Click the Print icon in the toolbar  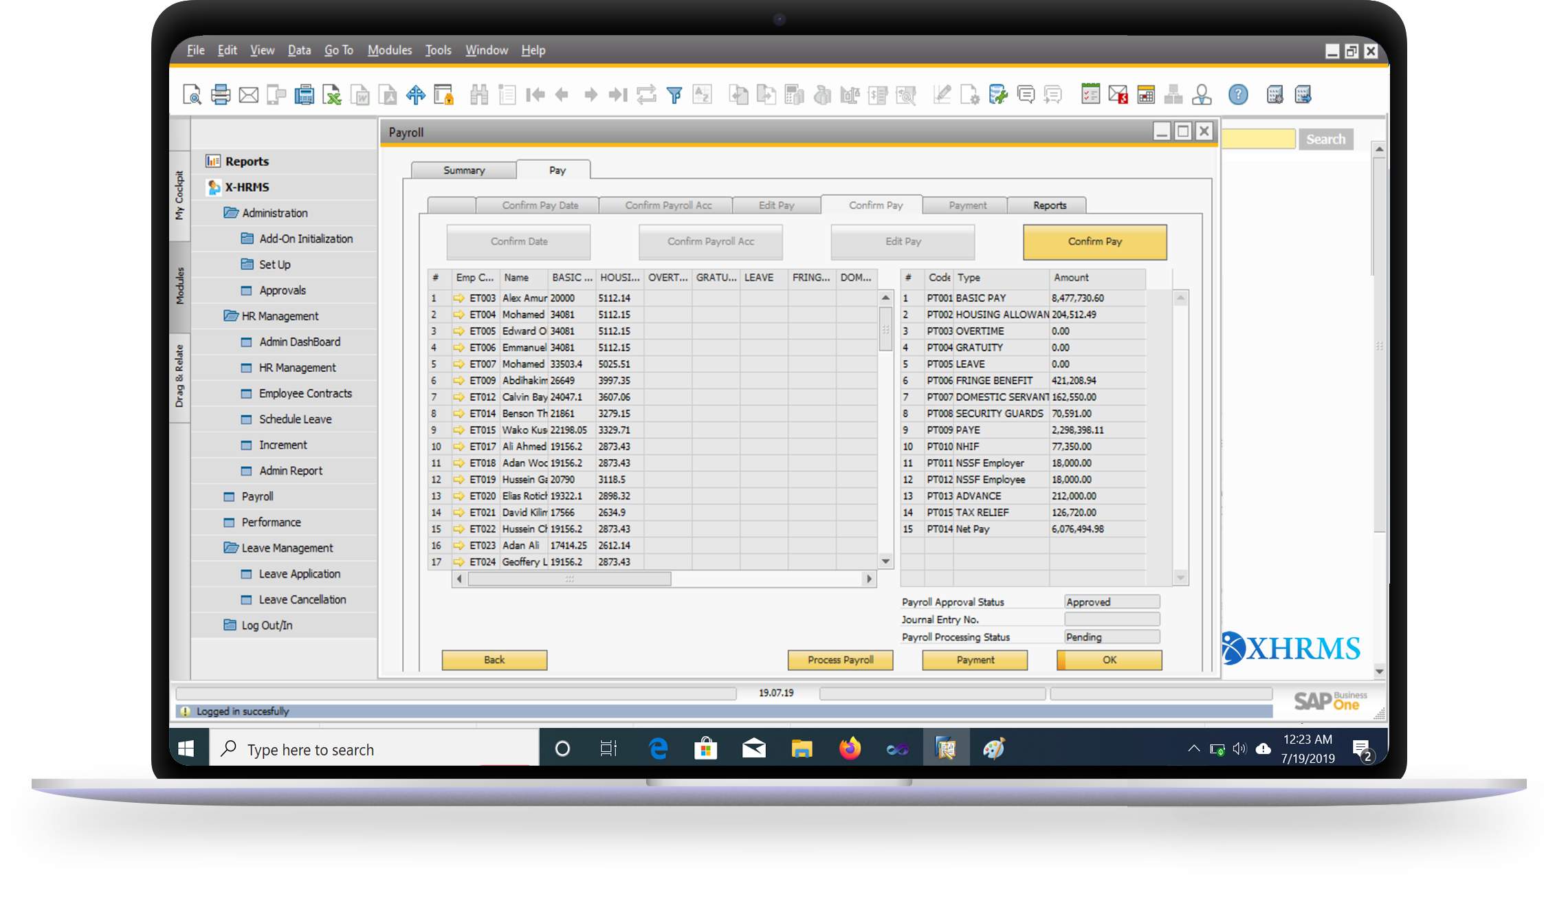point(220,95)
